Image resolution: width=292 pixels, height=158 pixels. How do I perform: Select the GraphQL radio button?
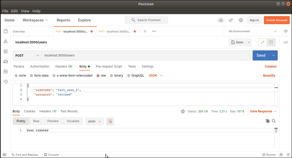click(129, 75)
